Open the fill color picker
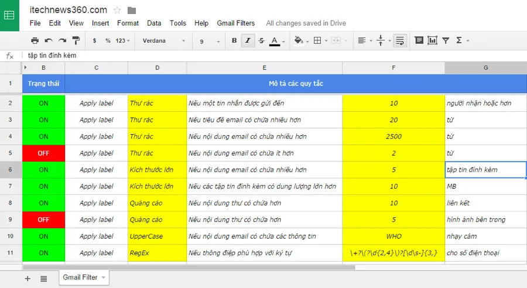 (x=301, y=40)
